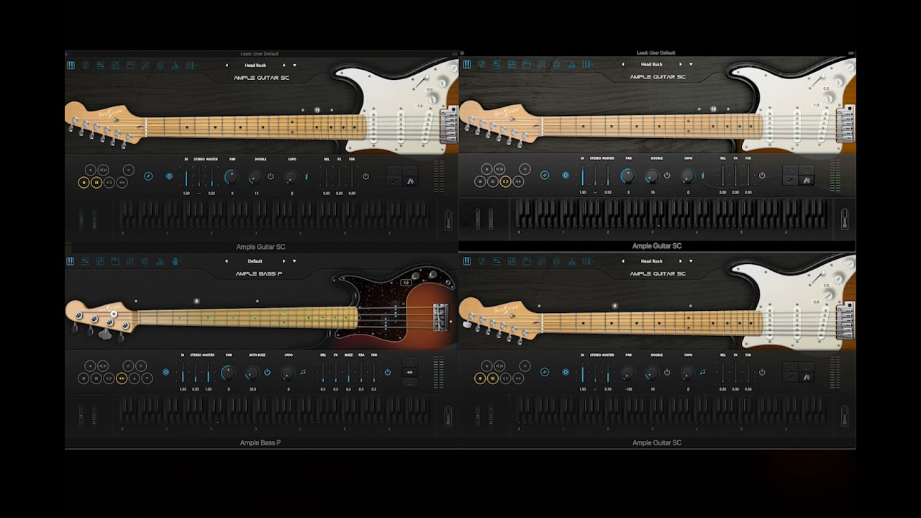Screen dimensions: 921x518
Task: Toggle the FX section power button in Ample Bass P
Action: 388,372
